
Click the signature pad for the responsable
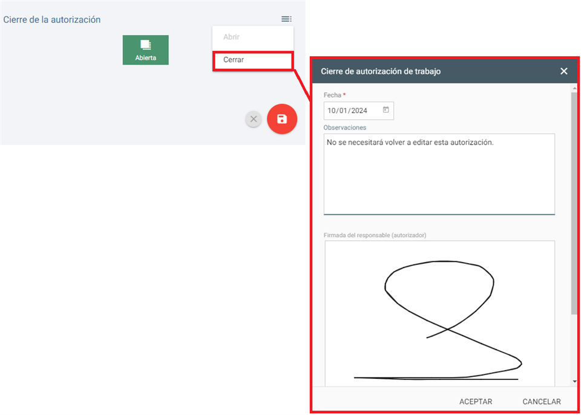tap(440, 313)
